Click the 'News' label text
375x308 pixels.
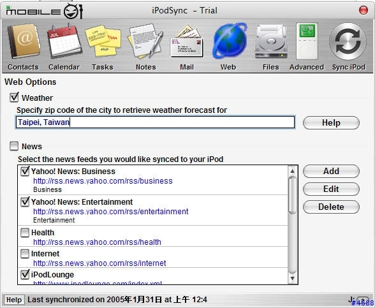click(32, 147)
